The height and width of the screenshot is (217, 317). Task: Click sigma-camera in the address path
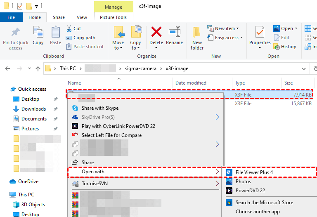tap(140, 68)
